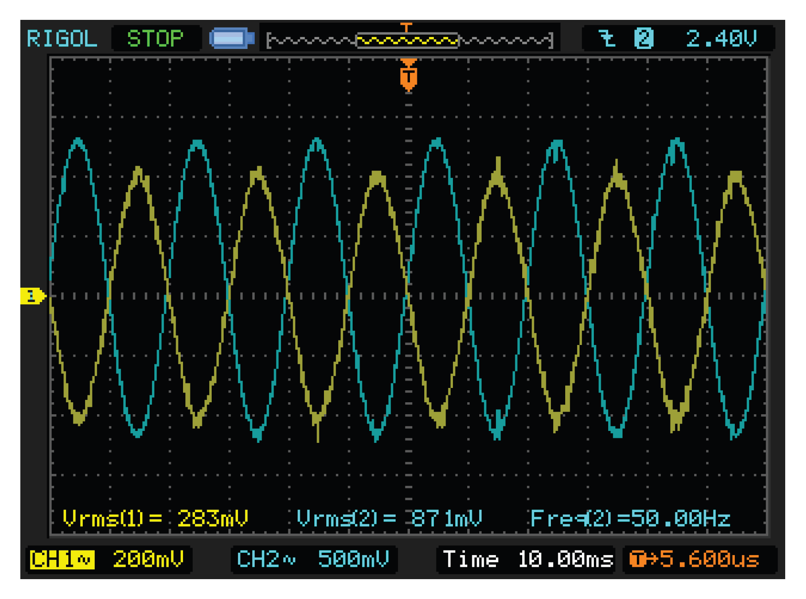Toggle the highlighted CH1 channel label
Image resolution: width=806 pixels, height=599 pixels.
tap(62, 559)
